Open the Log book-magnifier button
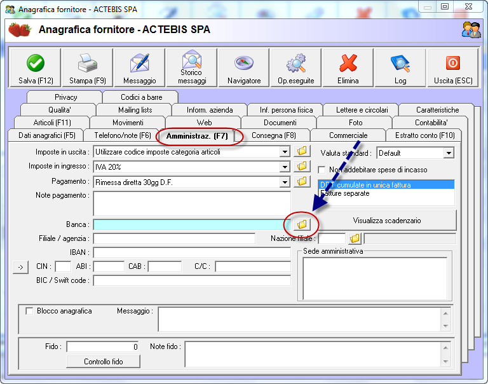488x384 pixels. coord(400,67)
